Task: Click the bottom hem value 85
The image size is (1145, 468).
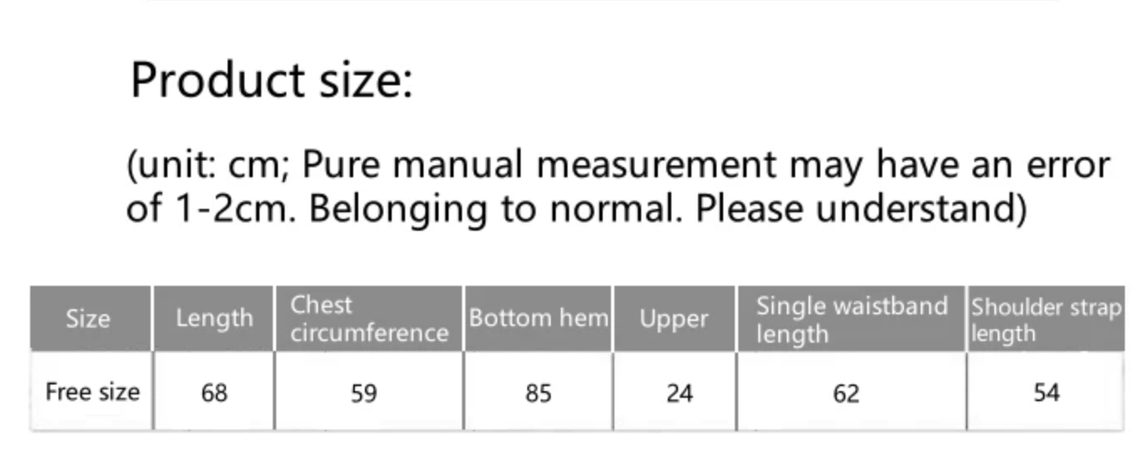Action: (538, 393)
